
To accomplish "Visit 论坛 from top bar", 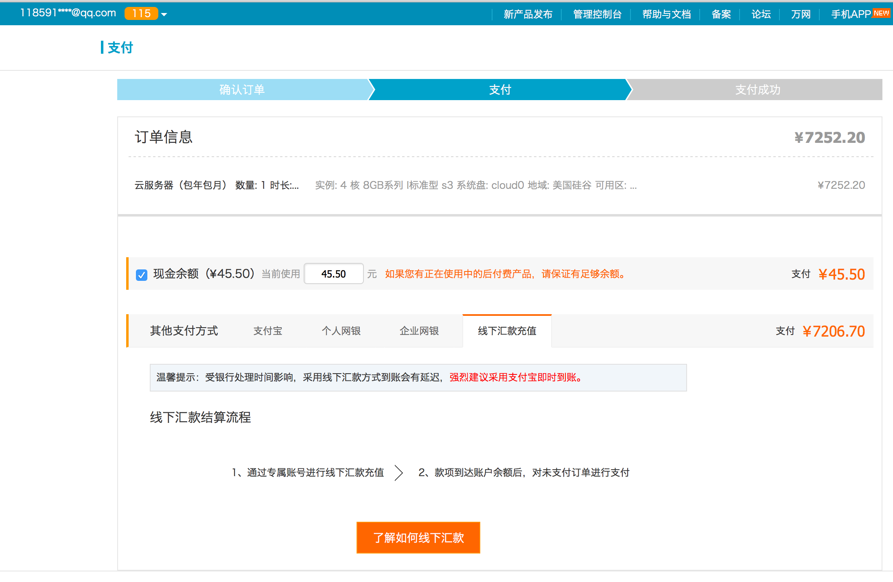I will [761, 14].
